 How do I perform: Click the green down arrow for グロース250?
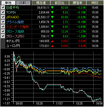point(52,36)
